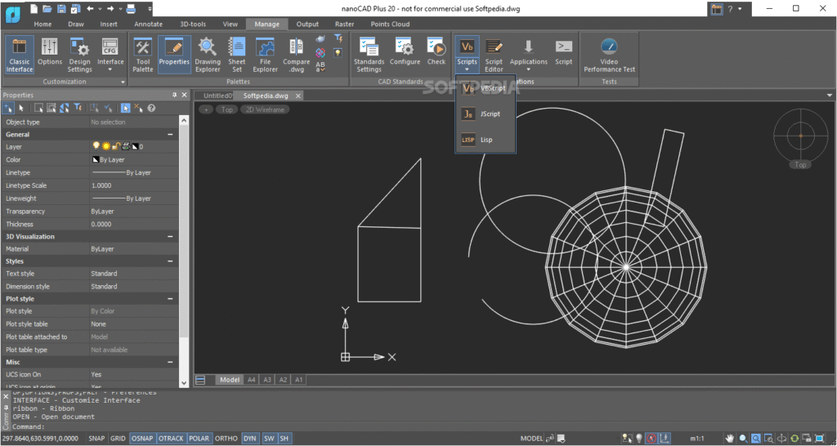Start the Video Performance Test
The width and height of the screenshot is (837, 446).
tap(609, 53)
